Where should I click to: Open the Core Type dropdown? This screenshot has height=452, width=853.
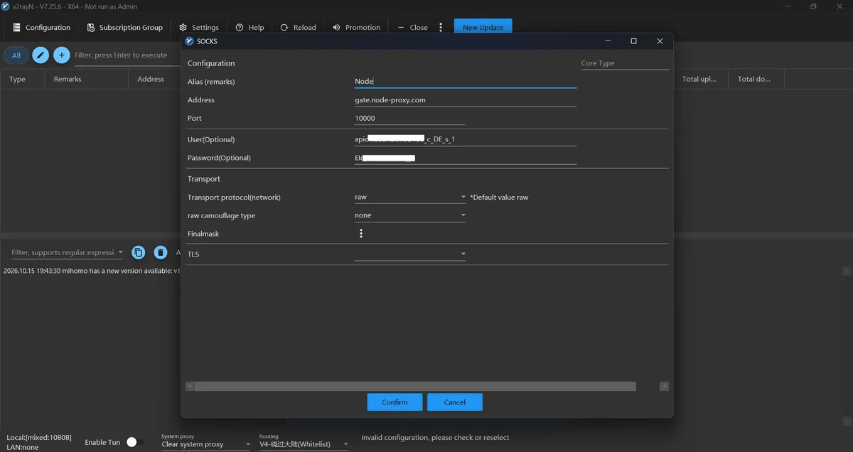625,63
